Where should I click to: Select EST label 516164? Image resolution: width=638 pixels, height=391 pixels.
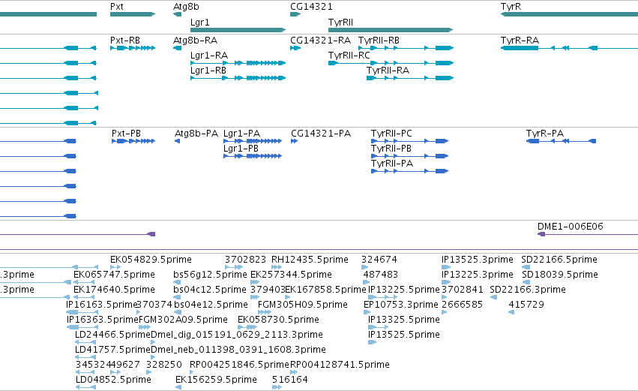pyautogui.click(x=289, y=380)
